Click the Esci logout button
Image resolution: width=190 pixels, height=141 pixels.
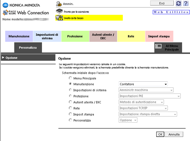click(162, 3)
